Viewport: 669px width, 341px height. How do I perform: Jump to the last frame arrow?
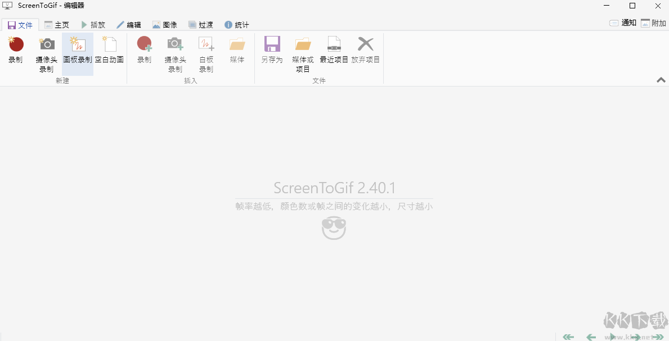pos(657,336)
